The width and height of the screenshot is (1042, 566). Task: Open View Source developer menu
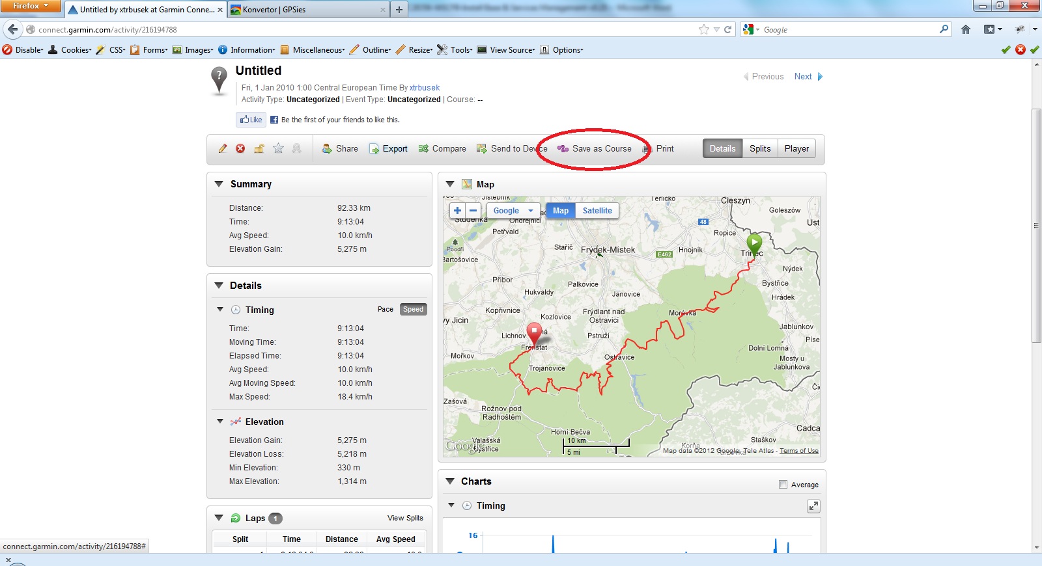[506, 49]
